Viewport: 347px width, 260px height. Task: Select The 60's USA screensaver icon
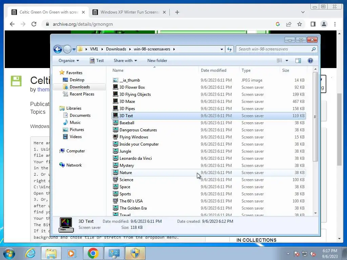[115, 201]
